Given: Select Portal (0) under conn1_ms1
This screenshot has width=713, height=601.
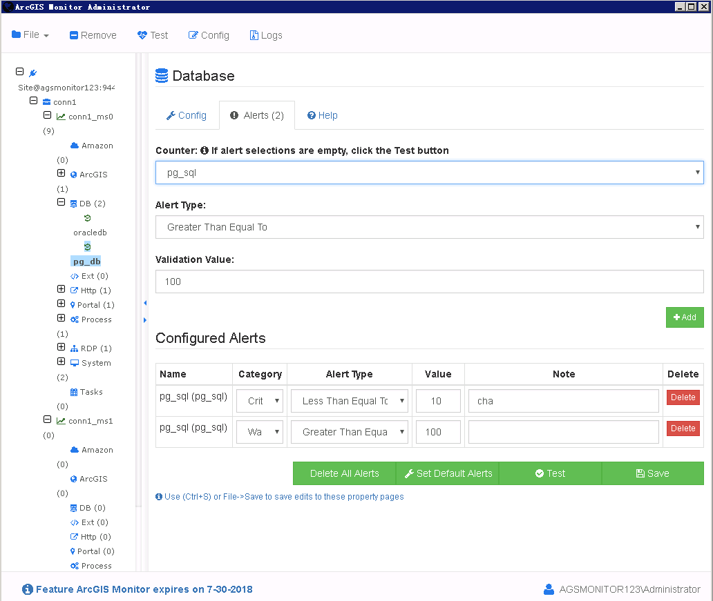Looking at the screenshot, I should point(95,551).
